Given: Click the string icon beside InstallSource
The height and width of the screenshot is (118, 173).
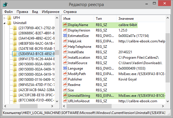Looking at the screenshot, I should point(65,63).
